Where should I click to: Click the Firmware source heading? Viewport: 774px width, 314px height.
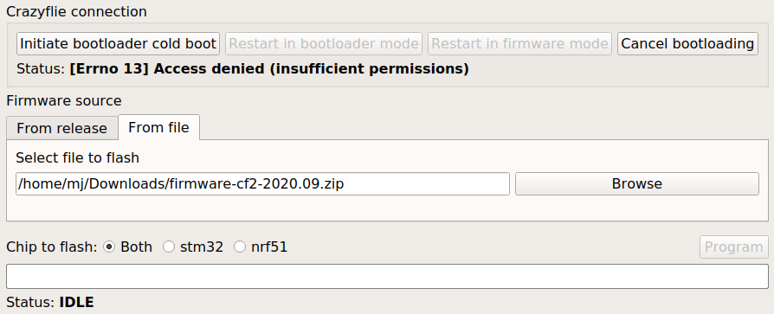[64, 100]
